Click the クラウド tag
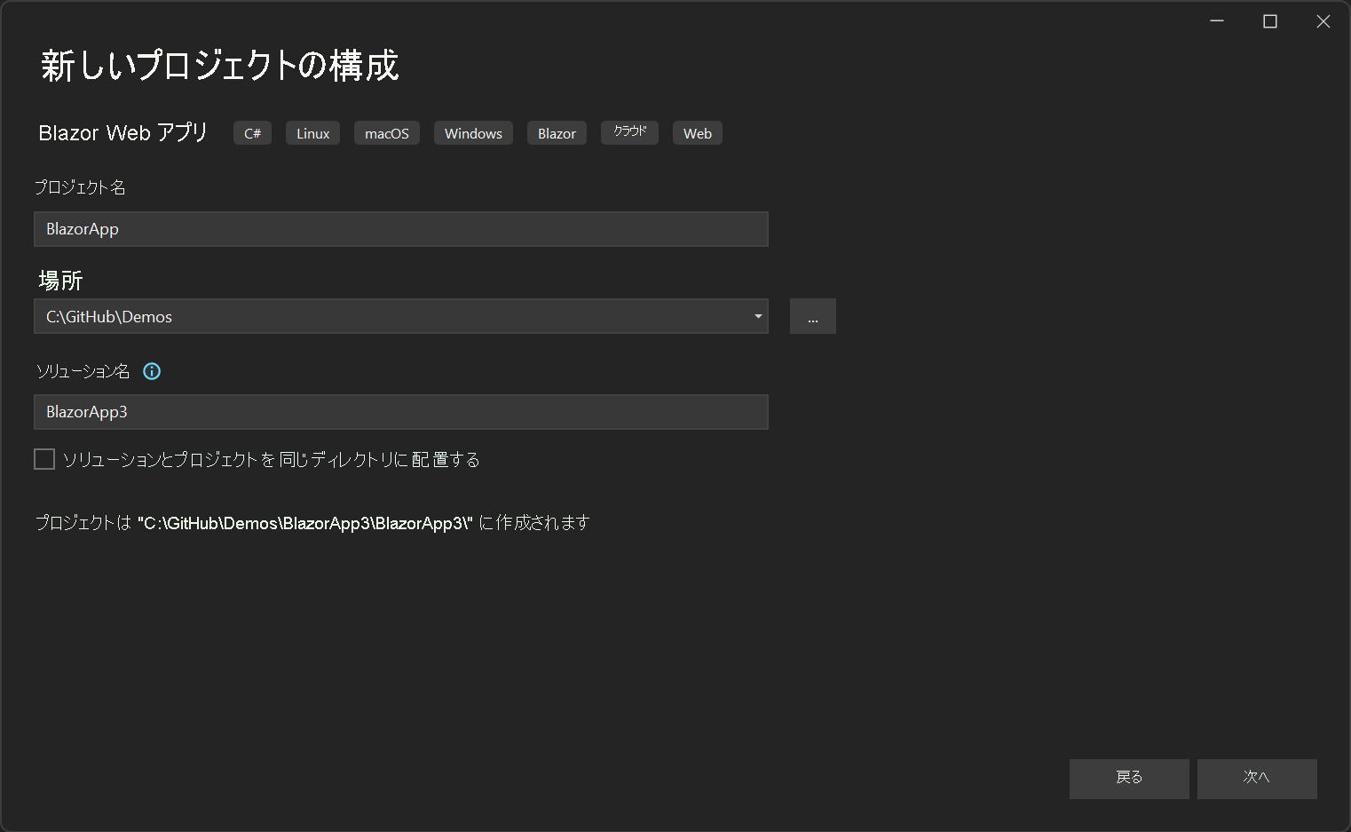1351x832 pixels. pos(629,133)
